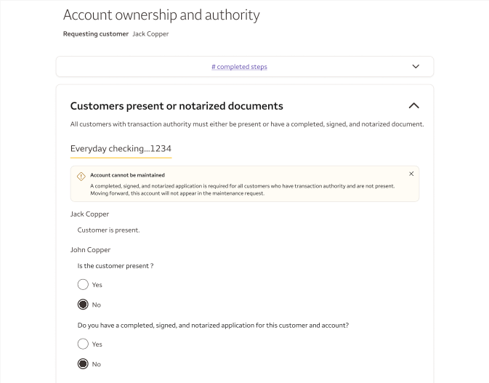489x383 pixels.
Task: Click the 'Customer is present.' status text
Action: (108, 230)
